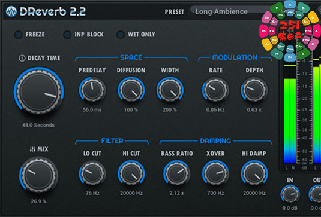The width and height of the screenshot is (321, 217).
Task: Click the BASS RATIO knob
Action: pos(177,173)
